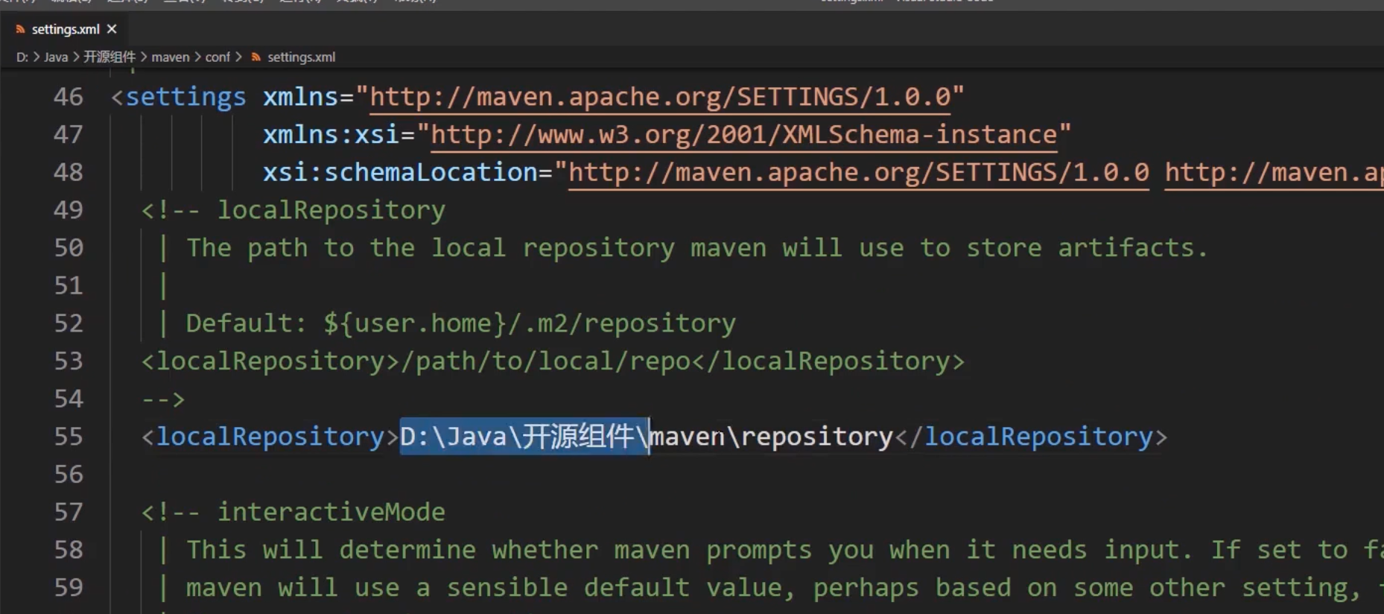Click 'sensible default value' on line 59

(x=615, y=588)
